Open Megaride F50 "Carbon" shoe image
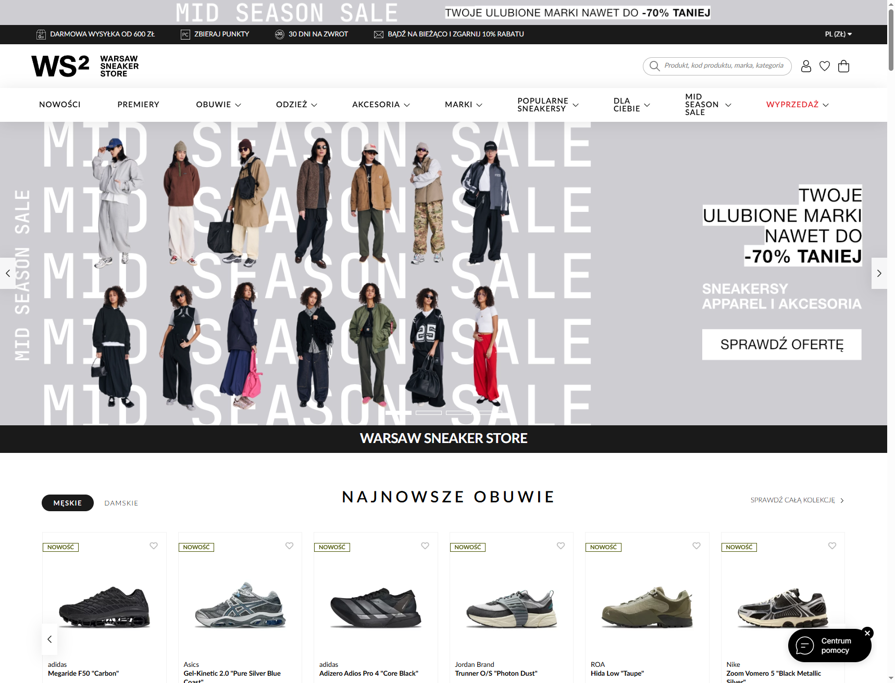The height and width of the screenshot is (683, 895). point(104,607)
